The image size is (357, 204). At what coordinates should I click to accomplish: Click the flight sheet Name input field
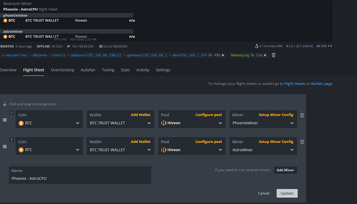[80, 175]
